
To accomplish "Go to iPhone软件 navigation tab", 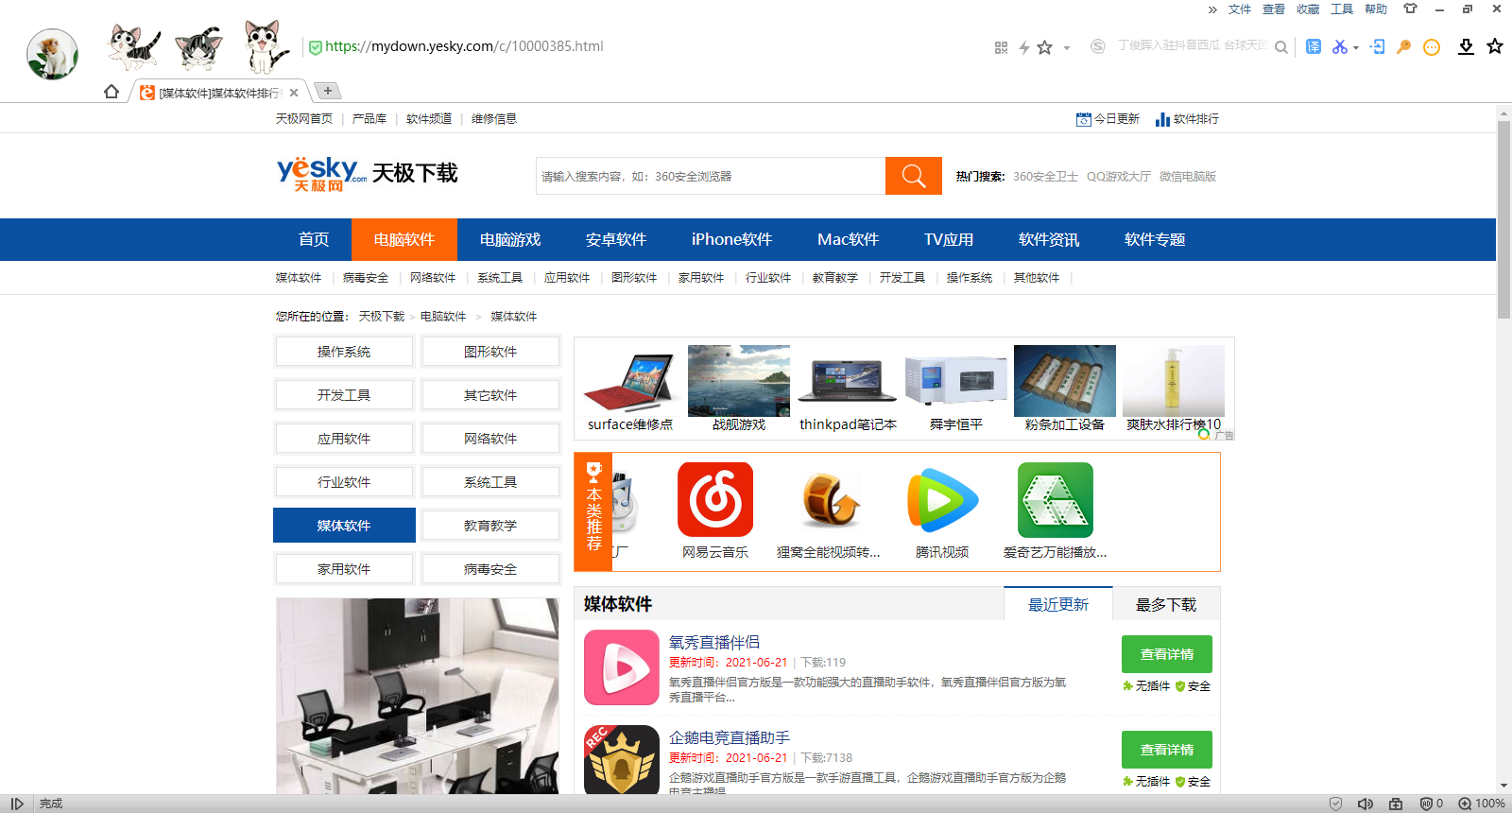I will (x=731, y=239).
